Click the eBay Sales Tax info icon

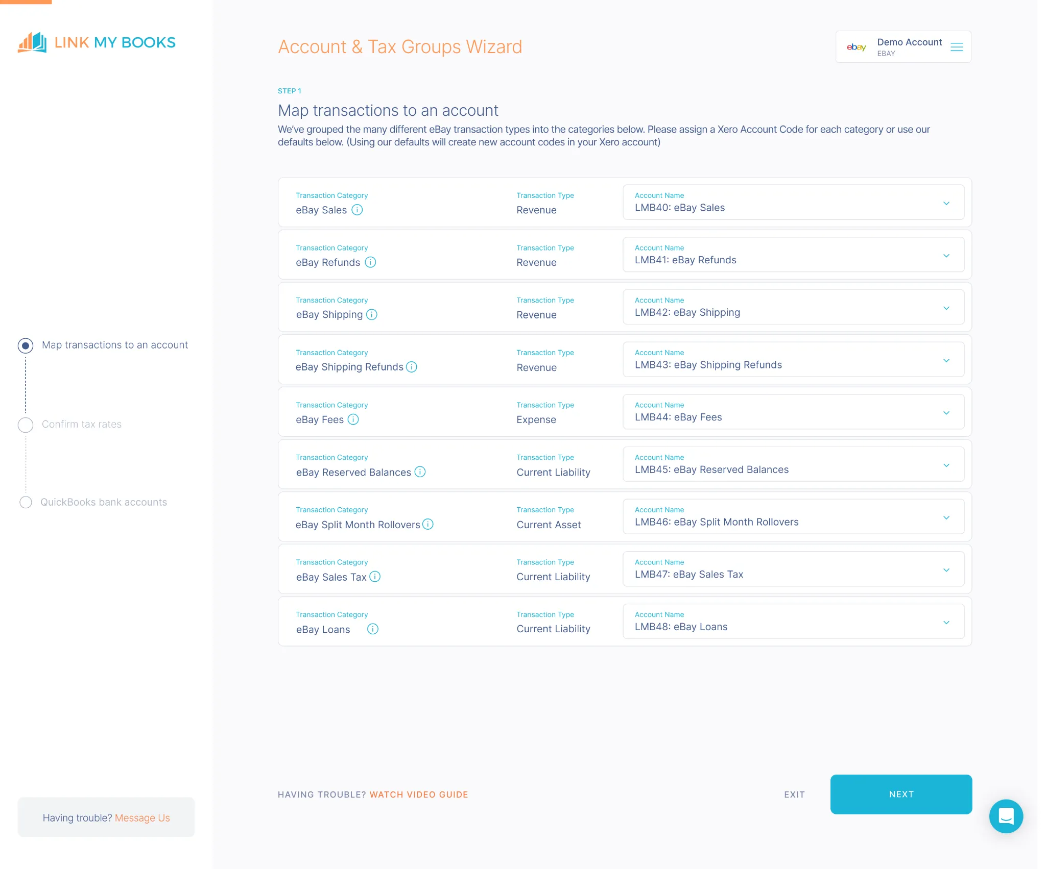coord(375,577)
